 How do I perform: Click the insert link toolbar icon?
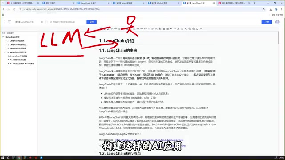116,28
